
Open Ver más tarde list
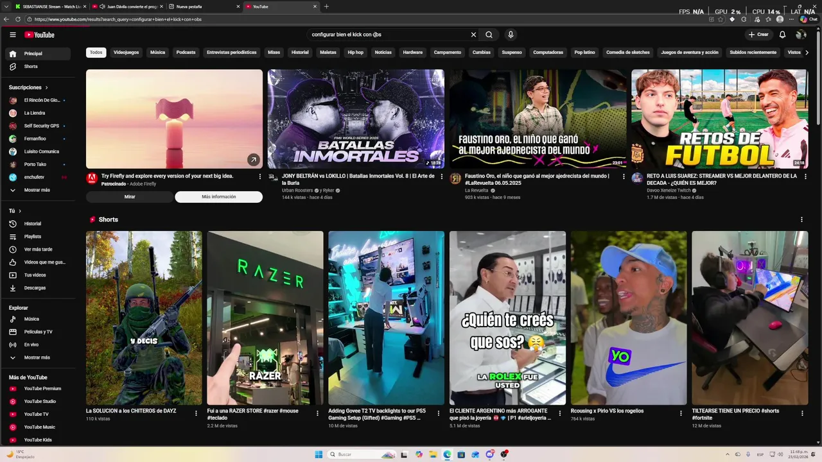pos(39,250)
